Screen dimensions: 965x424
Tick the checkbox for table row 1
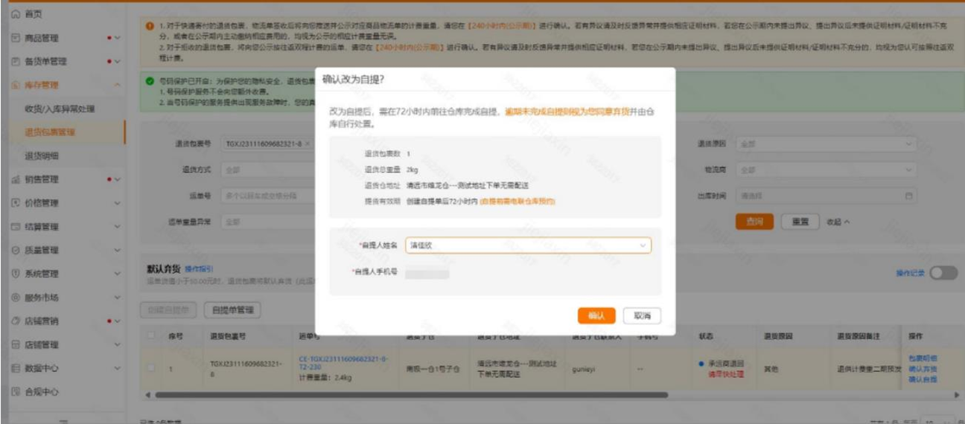click(152, 367)
